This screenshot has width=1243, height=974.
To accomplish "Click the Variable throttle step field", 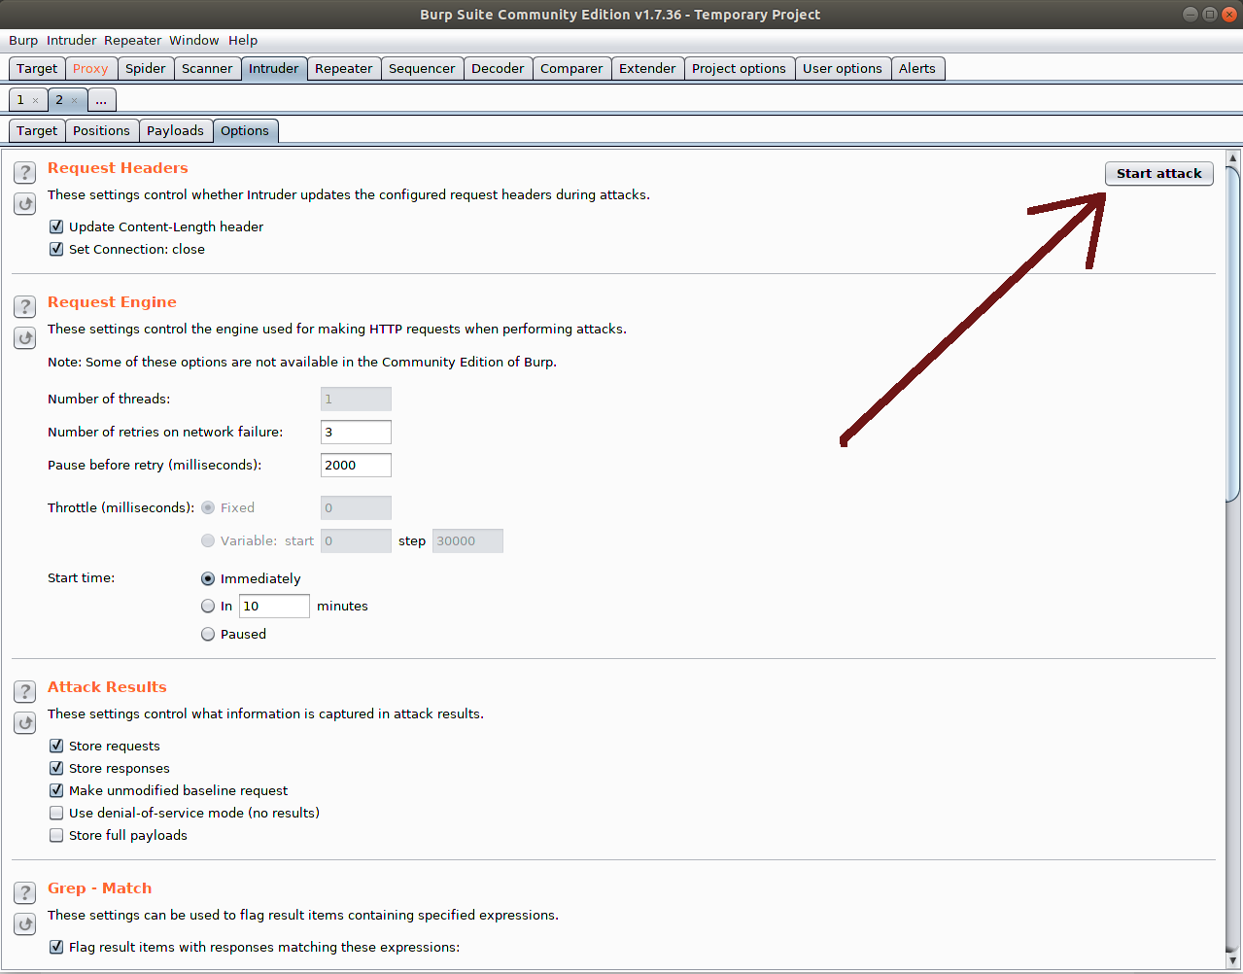I will pos(467,540).
